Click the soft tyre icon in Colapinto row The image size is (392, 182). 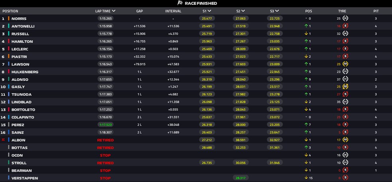coord(345,117)
